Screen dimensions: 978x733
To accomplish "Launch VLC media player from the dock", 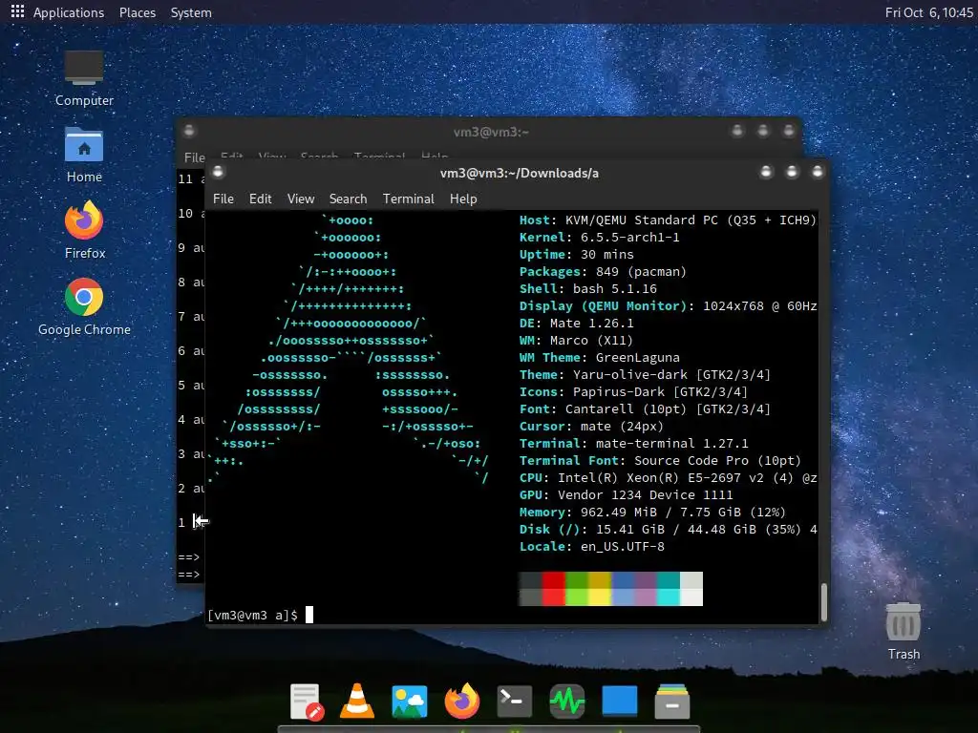I will [x=357, y=701].
